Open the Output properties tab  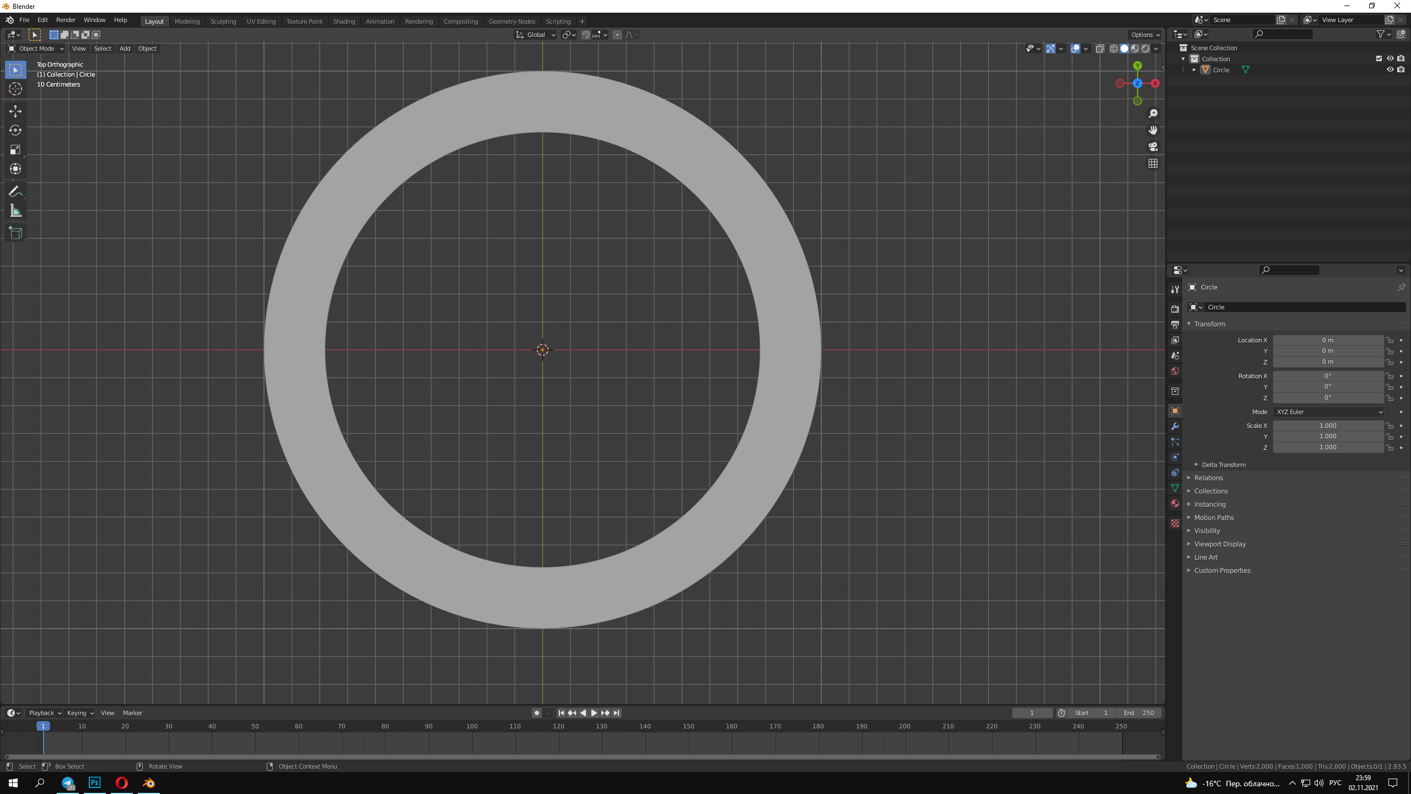[x=1175, y=324]
